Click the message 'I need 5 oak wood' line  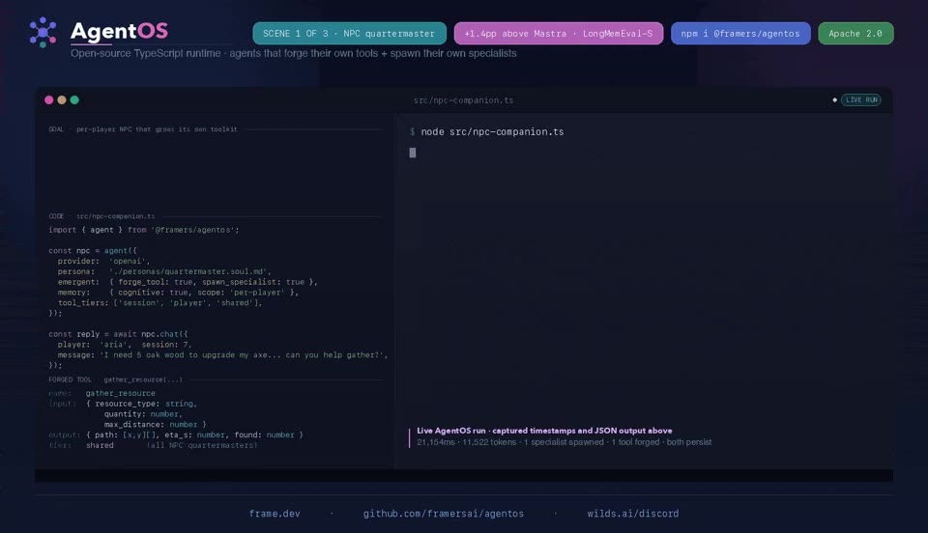click(222, 355)
